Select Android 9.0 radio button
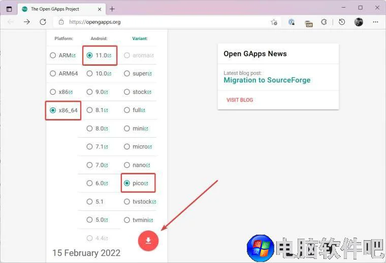This screenshot has width=386, height=263. 89,92
